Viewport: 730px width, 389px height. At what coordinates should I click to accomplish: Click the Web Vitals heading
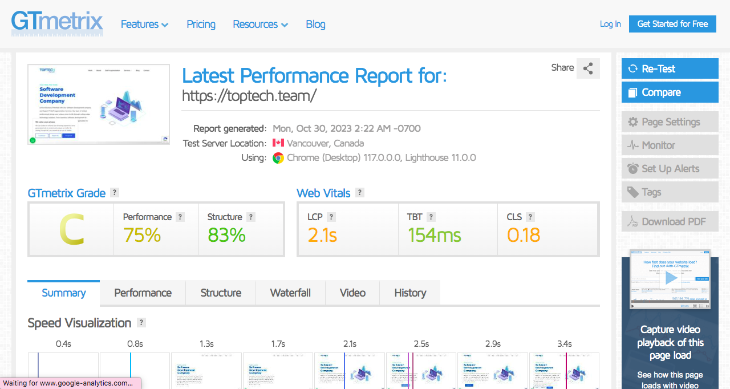click(323, 193)
